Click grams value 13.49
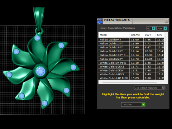This screenshot has width=172, height=129. point(135,47)
